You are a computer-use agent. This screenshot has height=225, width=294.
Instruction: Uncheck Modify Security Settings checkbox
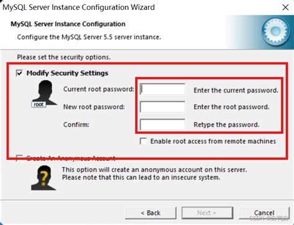[19, 73]
